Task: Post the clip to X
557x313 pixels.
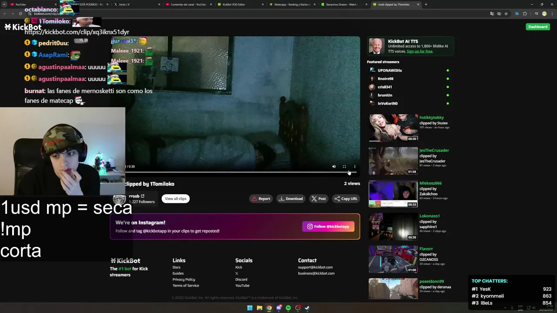Action: point(319,199)
